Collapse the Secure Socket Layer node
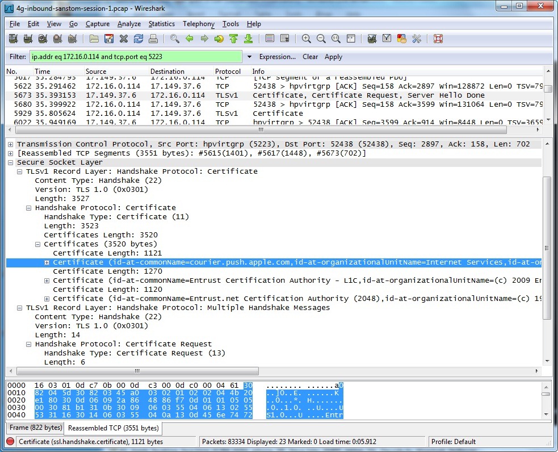 (11, 162)
